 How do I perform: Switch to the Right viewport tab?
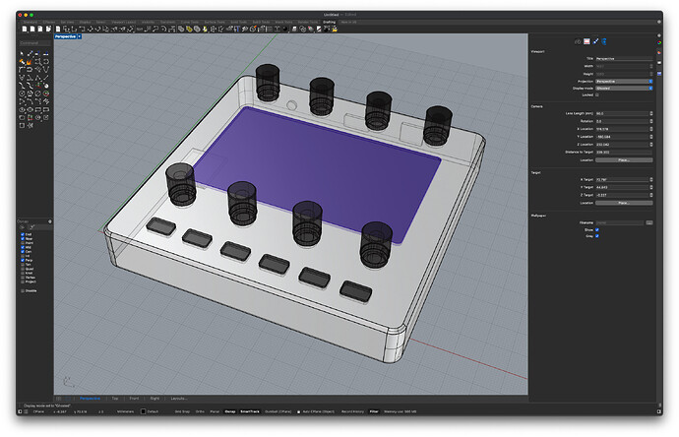tap(154, 399)
